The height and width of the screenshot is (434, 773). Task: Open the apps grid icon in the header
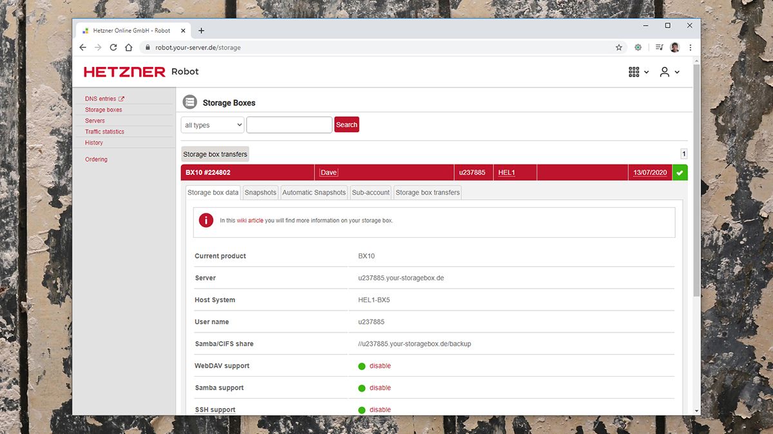pos(633,71)
